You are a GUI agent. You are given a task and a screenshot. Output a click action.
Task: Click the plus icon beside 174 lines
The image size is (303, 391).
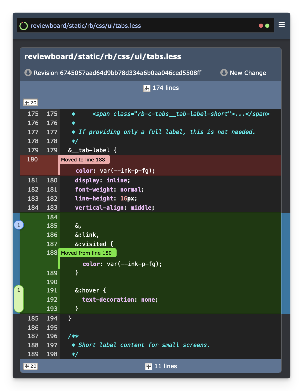(x=147, y=88)
